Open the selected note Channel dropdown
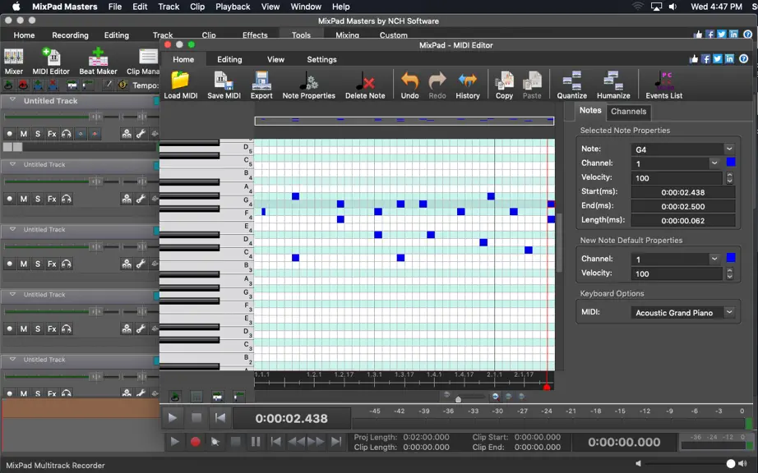Image resolution: width=758 pixels, height=473 pixels. pyautogui.click(x=677, y=163)
